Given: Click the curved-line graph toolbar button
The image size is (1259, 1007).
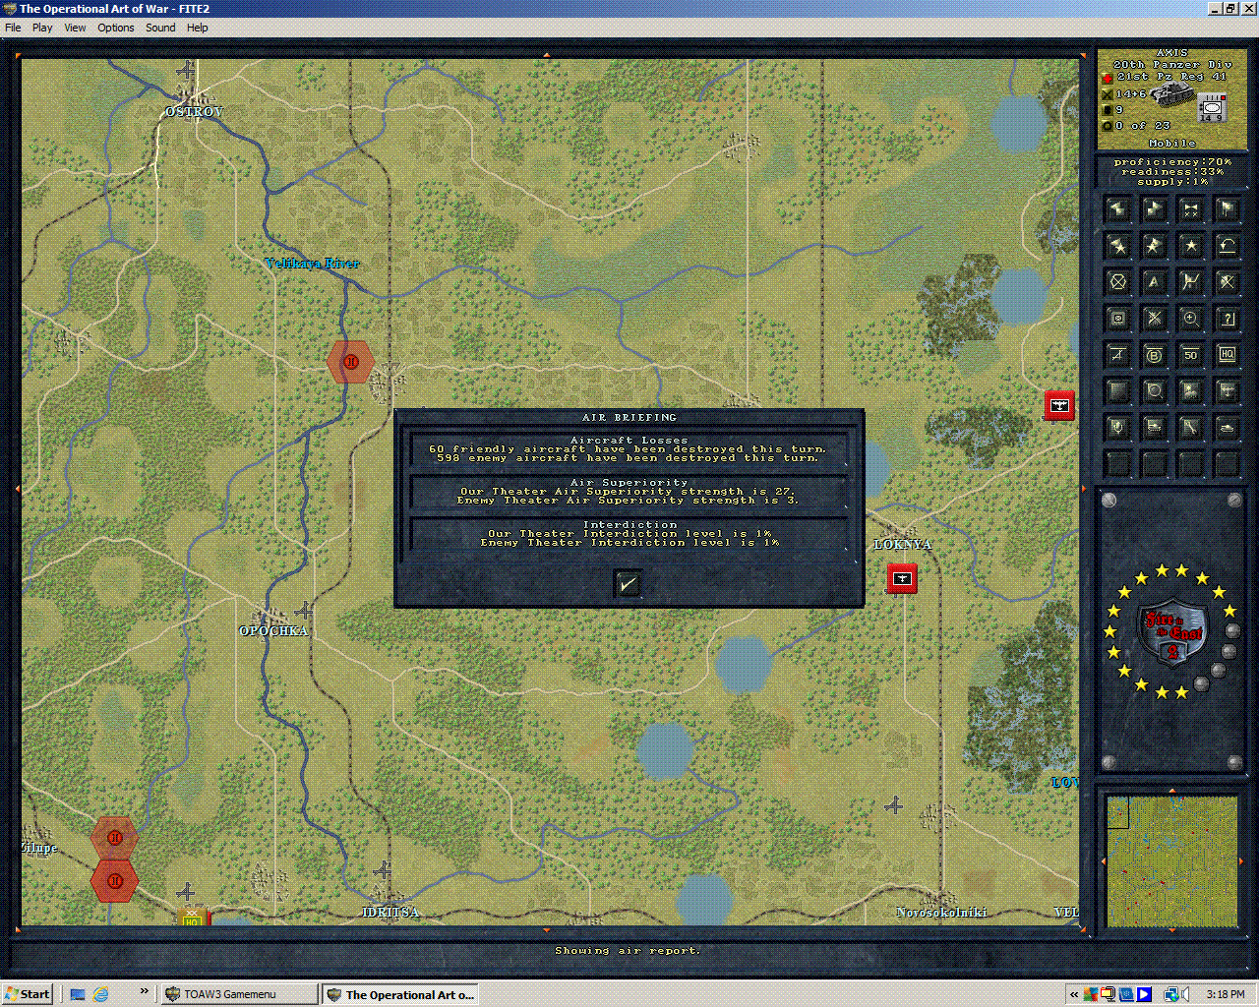Looking at the screenshot, I should pyautogui.click(x=1191, y=282).
